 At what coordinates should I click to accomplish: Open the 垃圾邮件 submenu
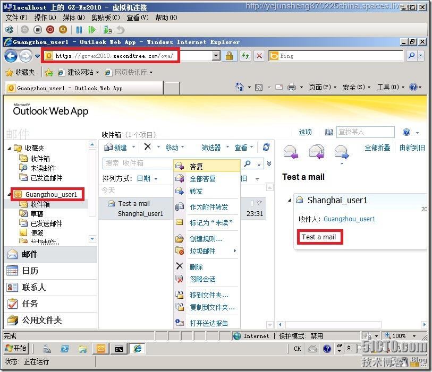click(x=207, y=251)
